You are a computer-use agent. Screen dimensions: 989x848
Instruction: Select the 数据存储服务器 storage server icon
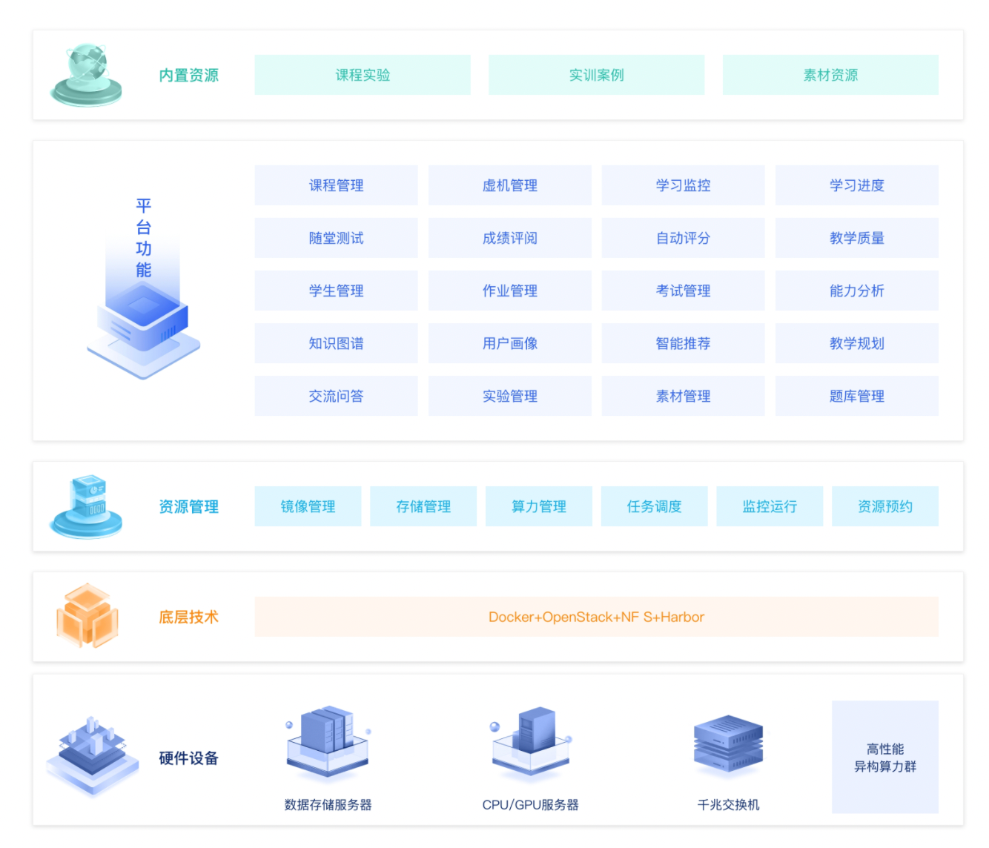click(328, 743)
